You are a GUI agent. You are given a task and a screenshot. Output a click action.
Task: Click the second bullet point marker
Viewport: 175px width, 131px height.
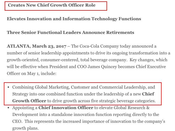coord(9,108)
